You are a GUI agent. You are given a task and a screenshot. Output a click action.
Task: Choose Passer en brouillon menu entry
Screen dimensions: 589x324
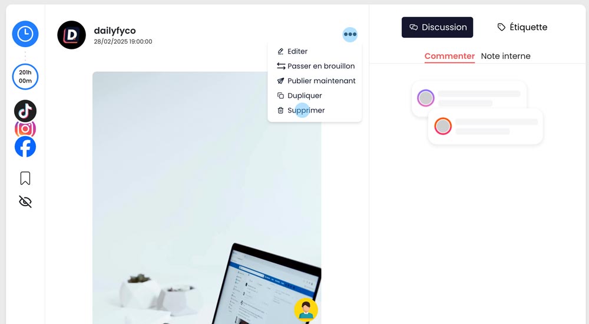pos(315,66)
